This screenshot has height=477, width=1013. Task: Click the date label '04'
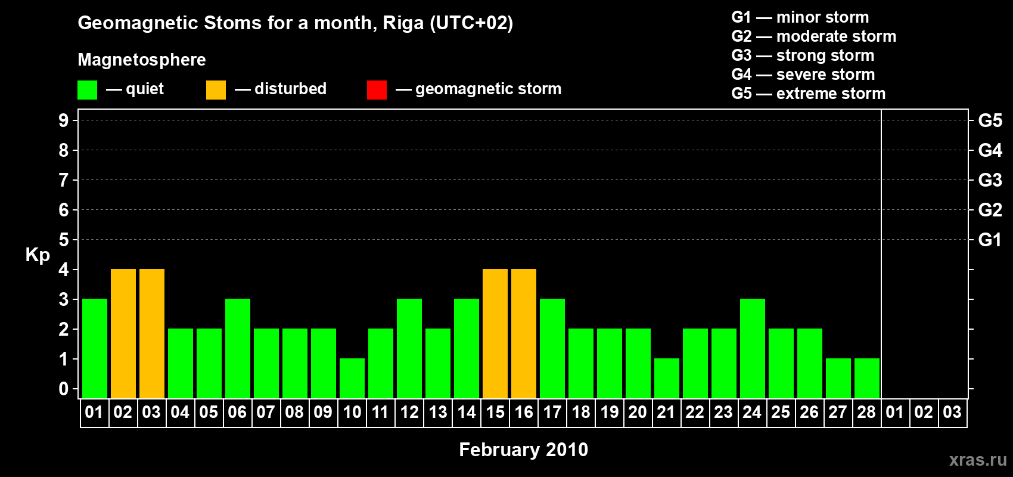click(x=180, y=412)
